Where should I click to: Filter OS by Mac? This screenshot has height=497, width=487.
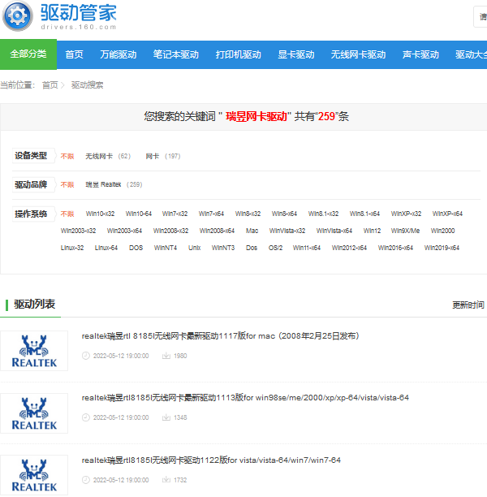tap(252, 231)
